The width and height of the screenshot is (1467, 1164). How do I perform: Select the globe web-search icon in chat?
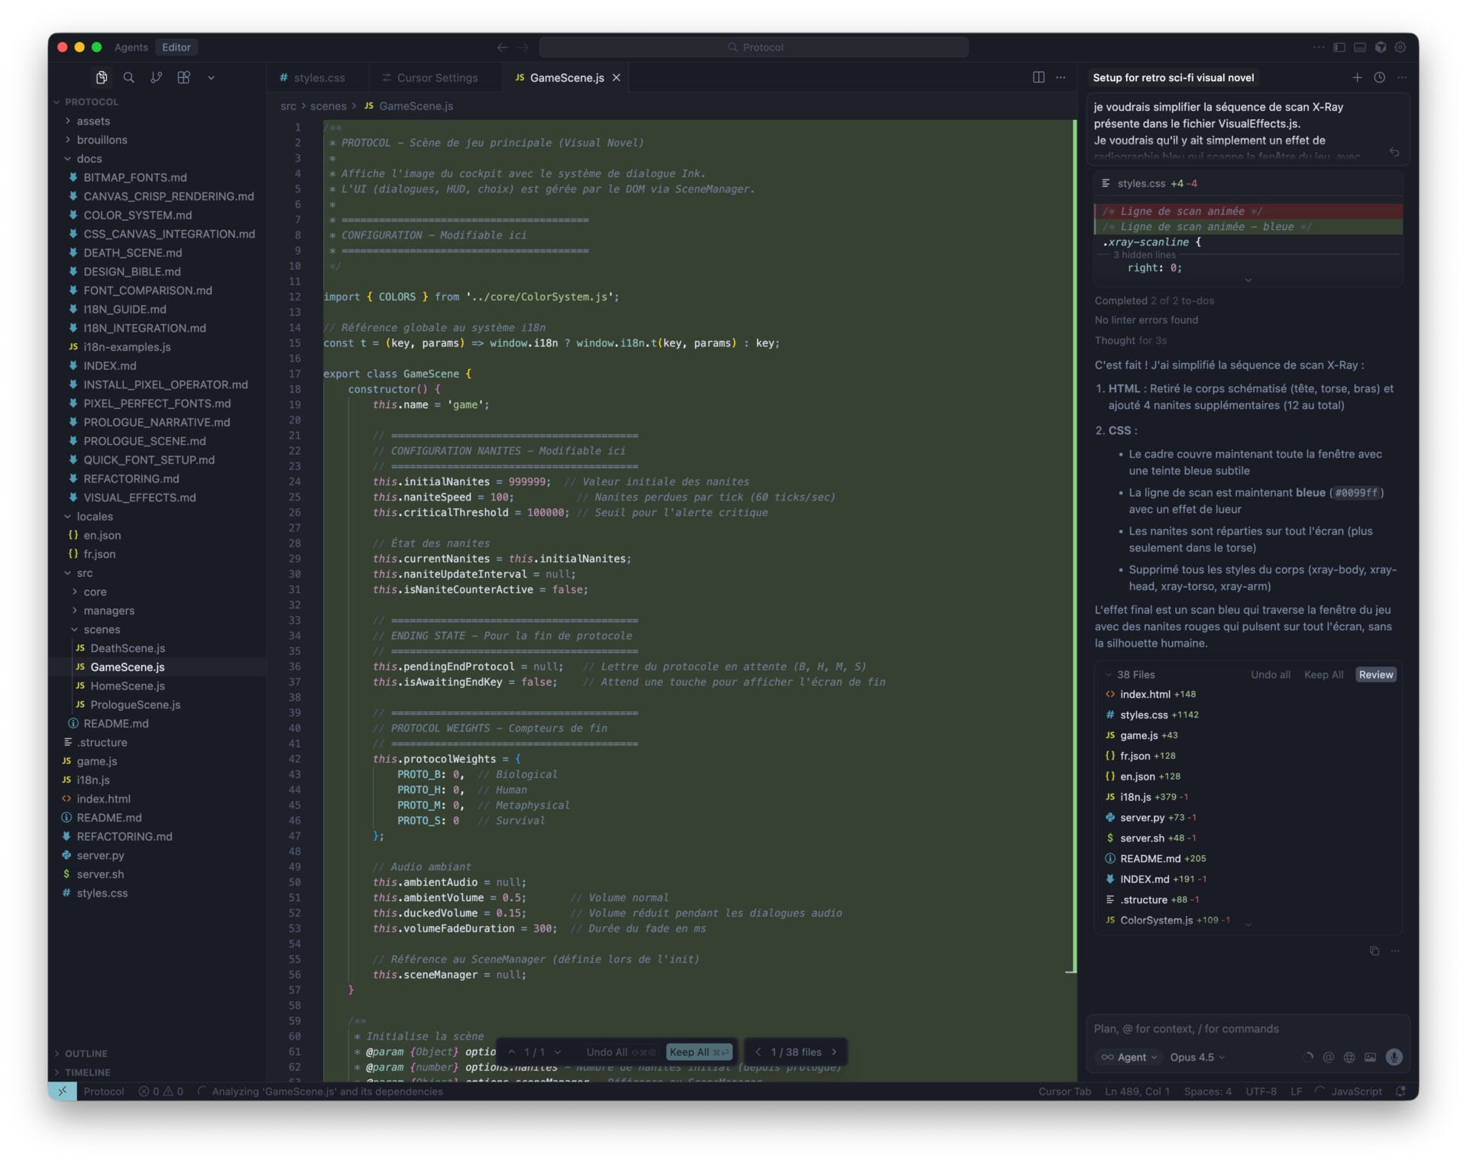point(1351,1057)
